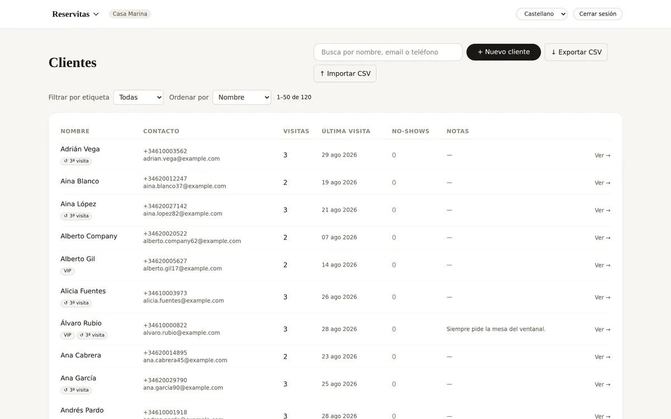Click the name Alberto Company
Image resolution: width=671 pixels, height=419 pixels.
[89, 236]
